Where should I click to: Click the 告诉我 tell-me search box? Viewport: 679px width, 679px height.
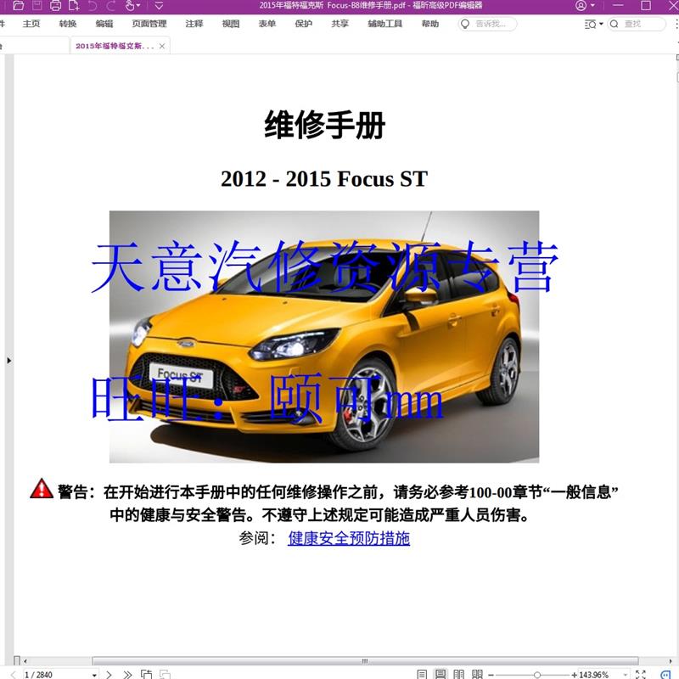tap(487, 24)
